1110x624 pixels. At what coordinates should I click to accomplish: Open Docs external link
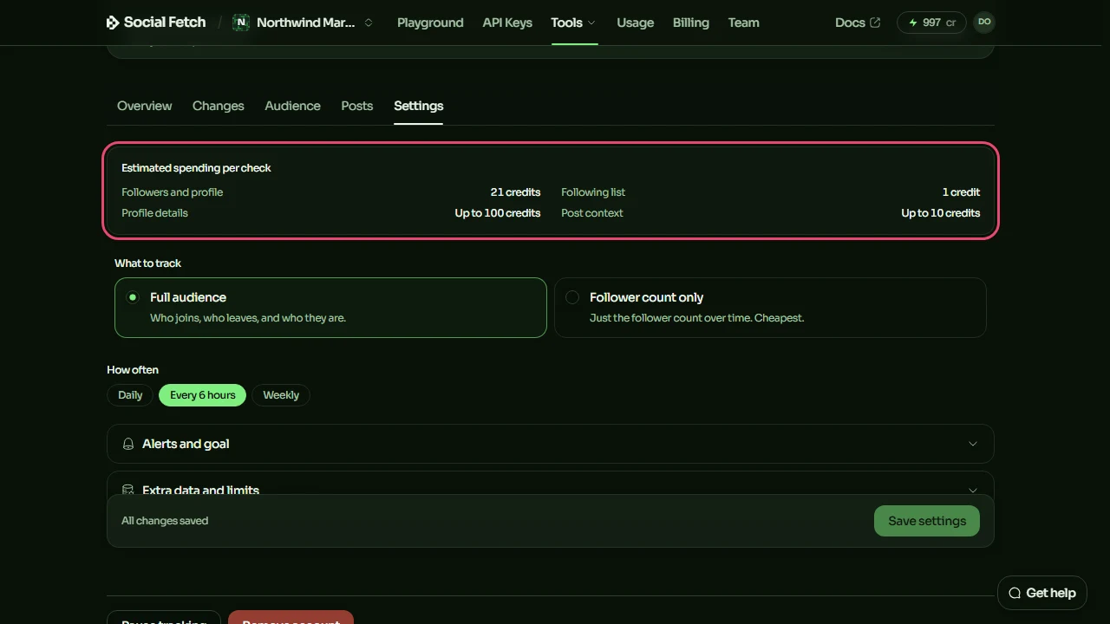858,23
